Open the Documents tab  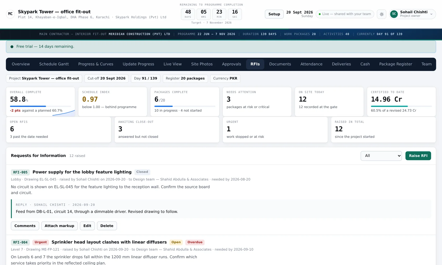pos(280,64)
